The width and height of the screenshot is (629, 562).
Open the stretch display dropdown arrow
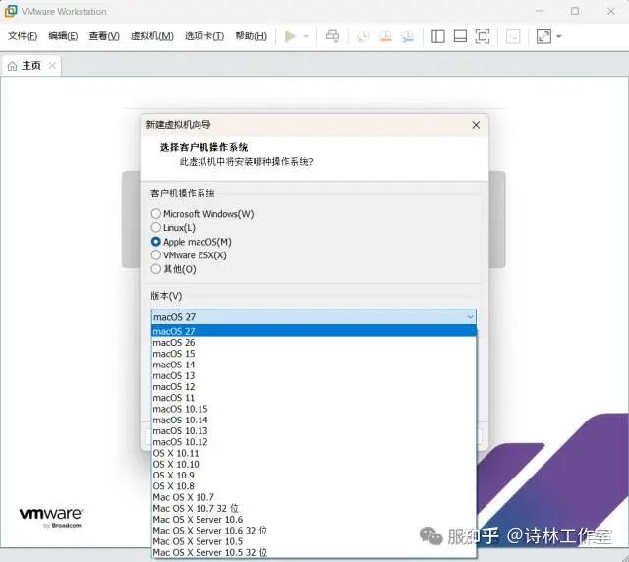pyautogui.click(x=559, y=36)
